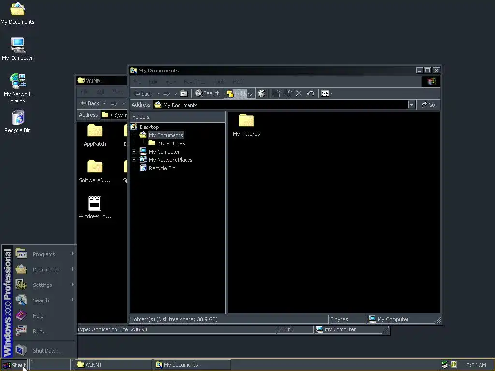495x371 pixels.
Task: Select My Computer in folder tree
Action: 164,151
